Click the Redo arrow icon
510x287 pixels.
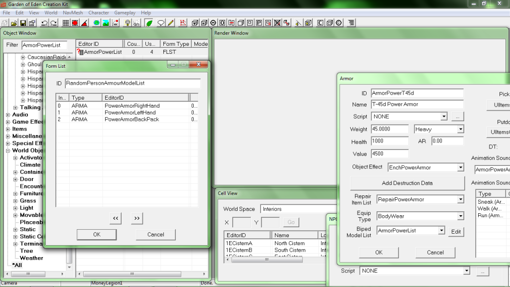[54, 23]
